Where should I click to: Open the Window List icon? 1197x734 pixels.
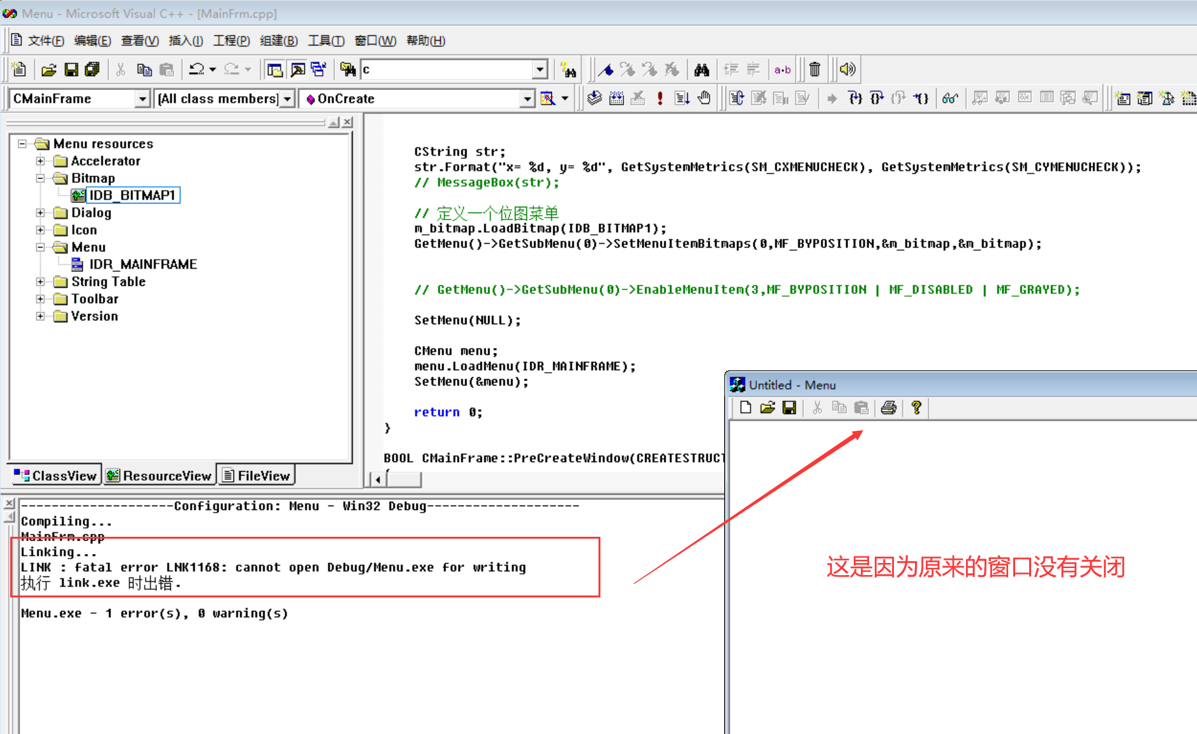[318, 69]
